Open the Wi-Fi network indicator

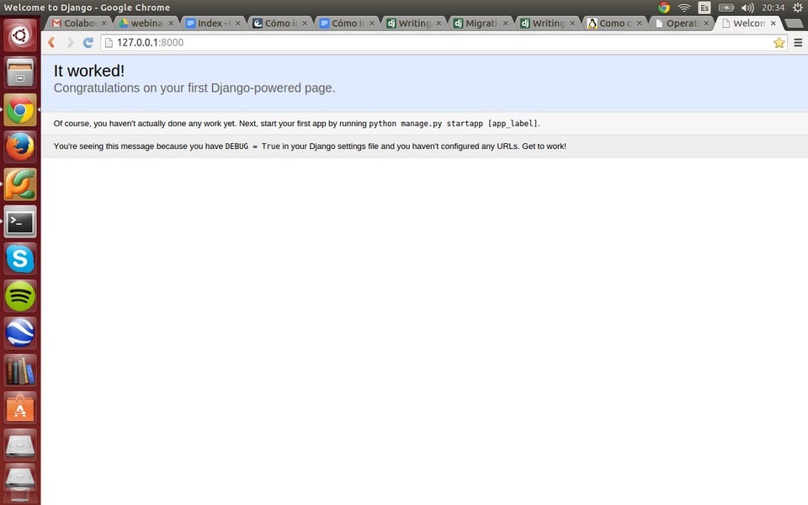click(683, 8)
